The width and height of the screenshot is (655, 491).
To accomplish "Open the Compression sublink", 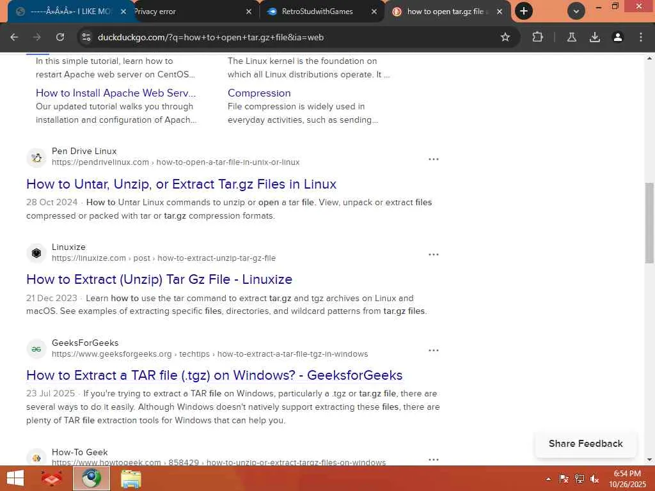I will pyautogui.click(x=259, y=93).
